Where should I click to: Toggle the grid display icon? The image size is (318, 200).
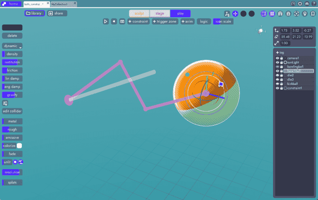click(x=272, y=14)
